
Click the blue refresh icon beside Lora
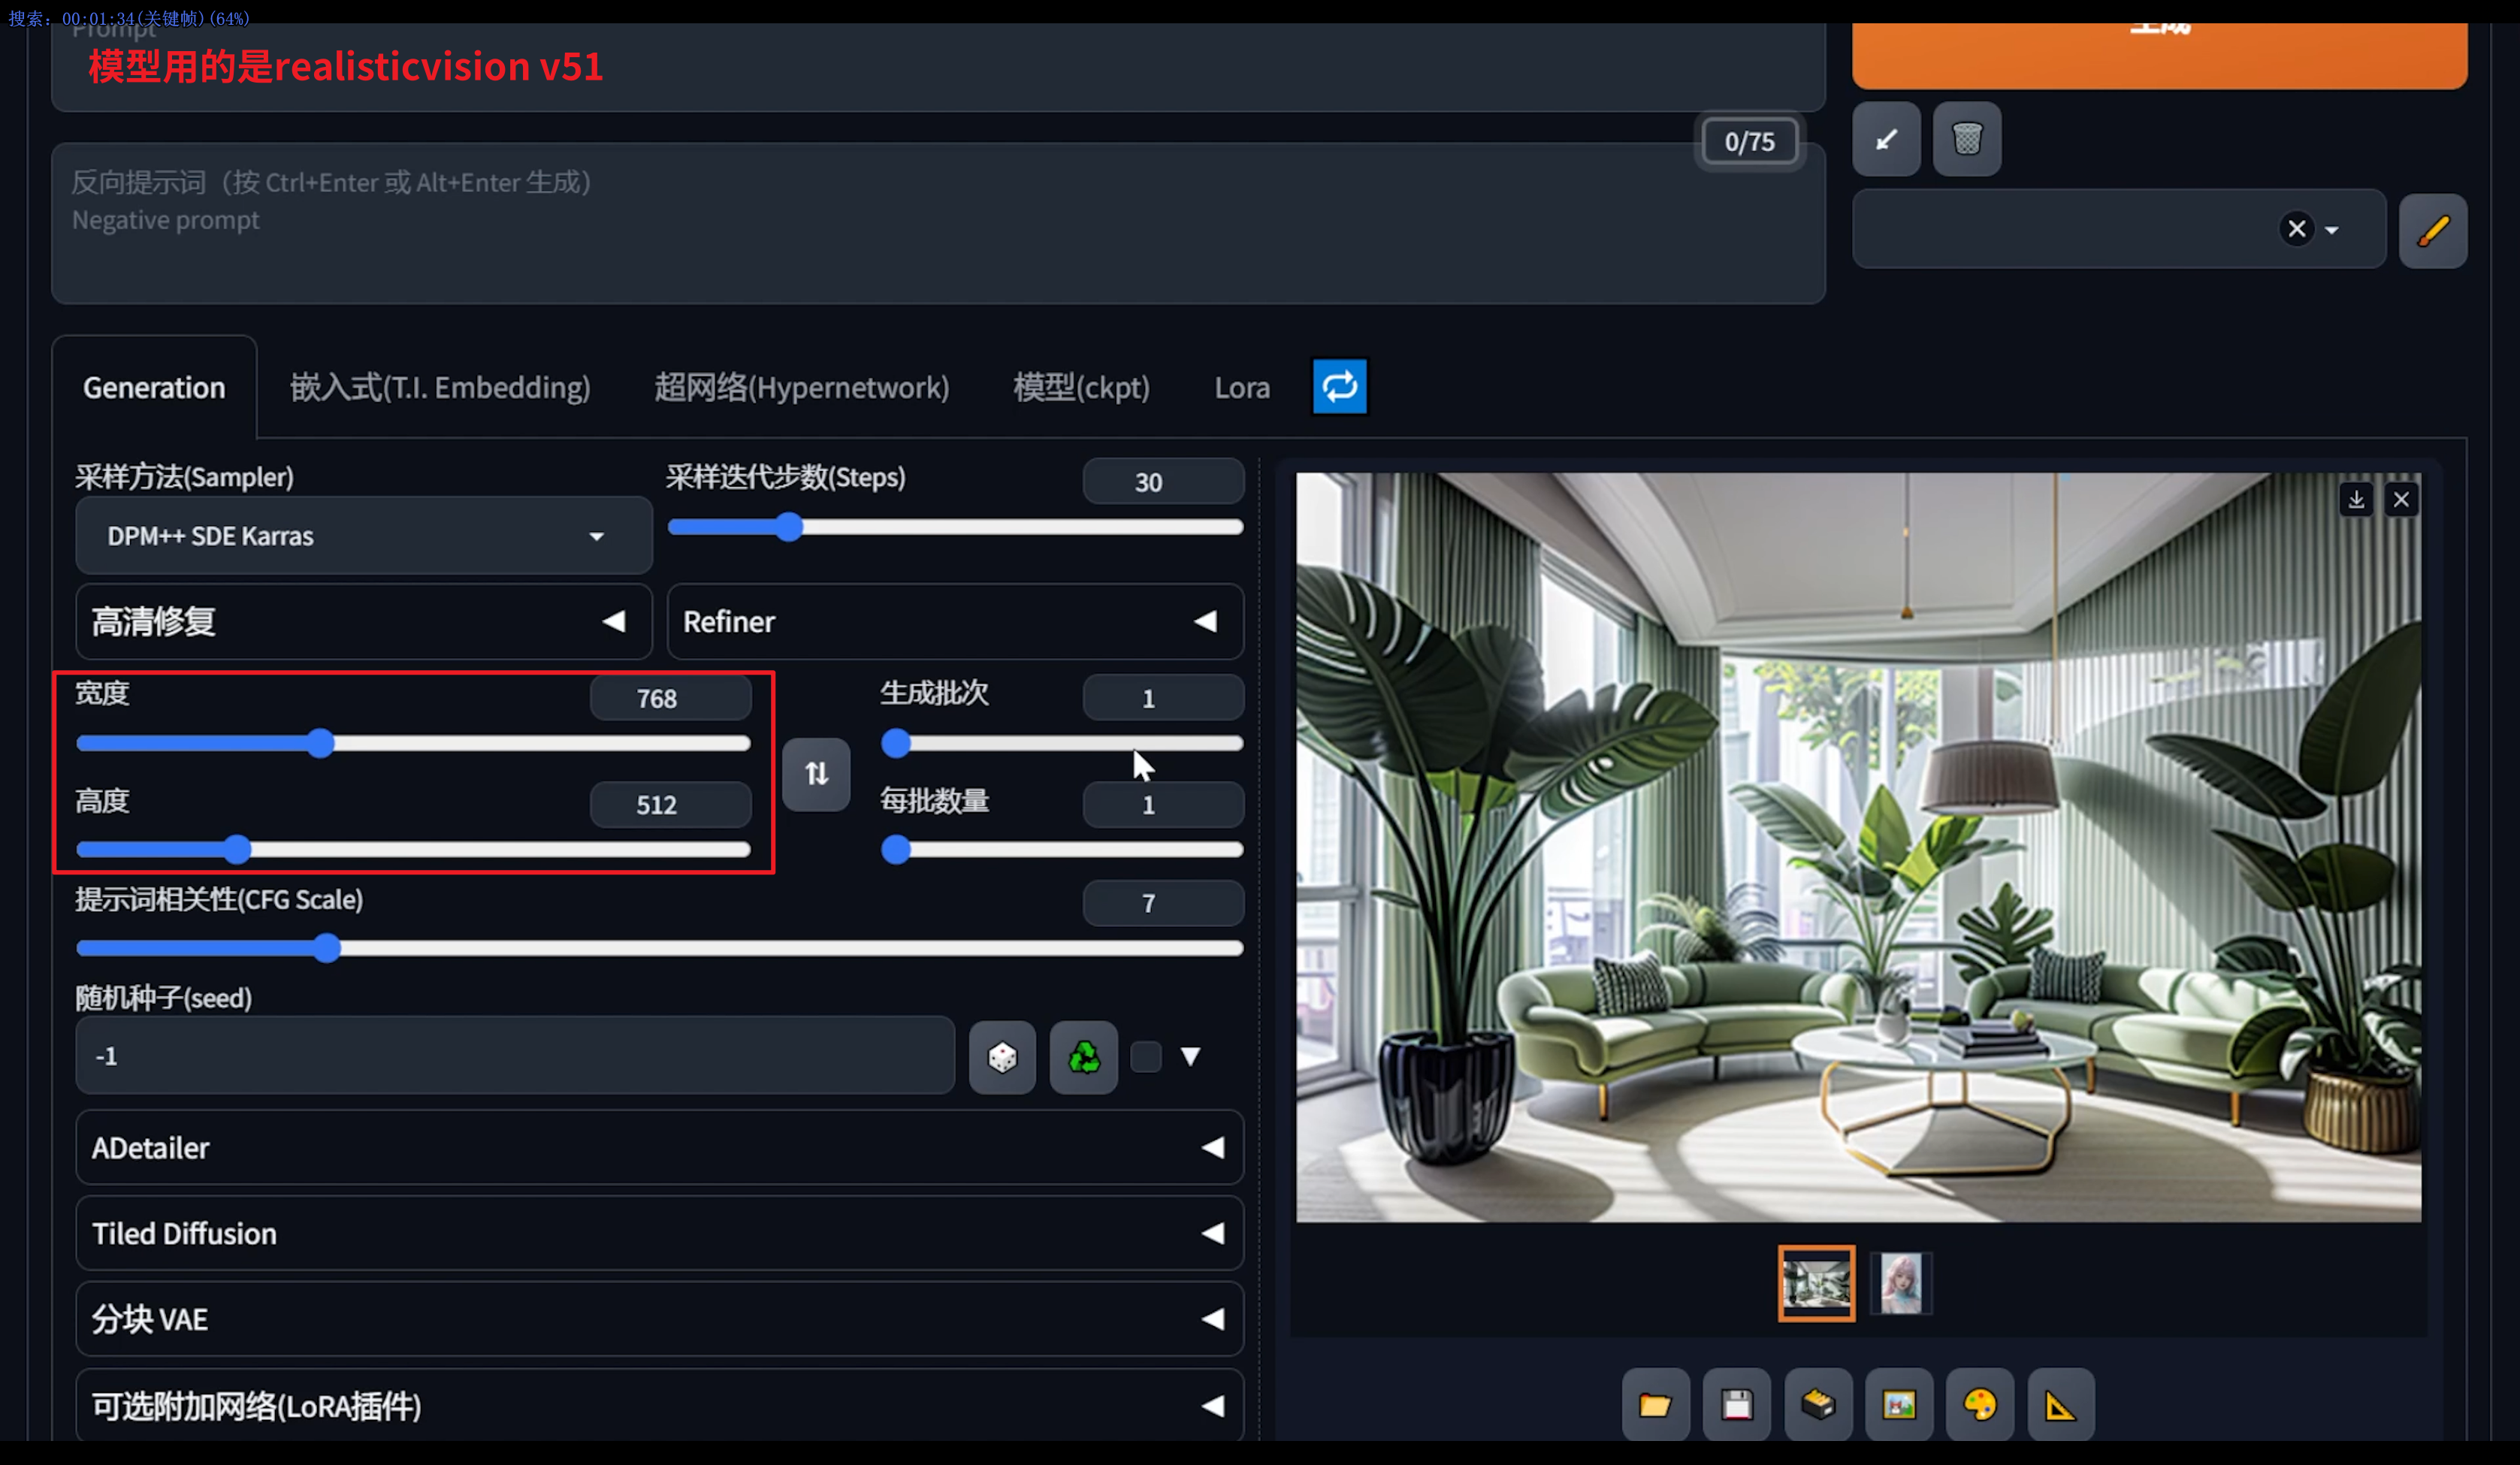pyautogui.click(x=1339, y=386)
